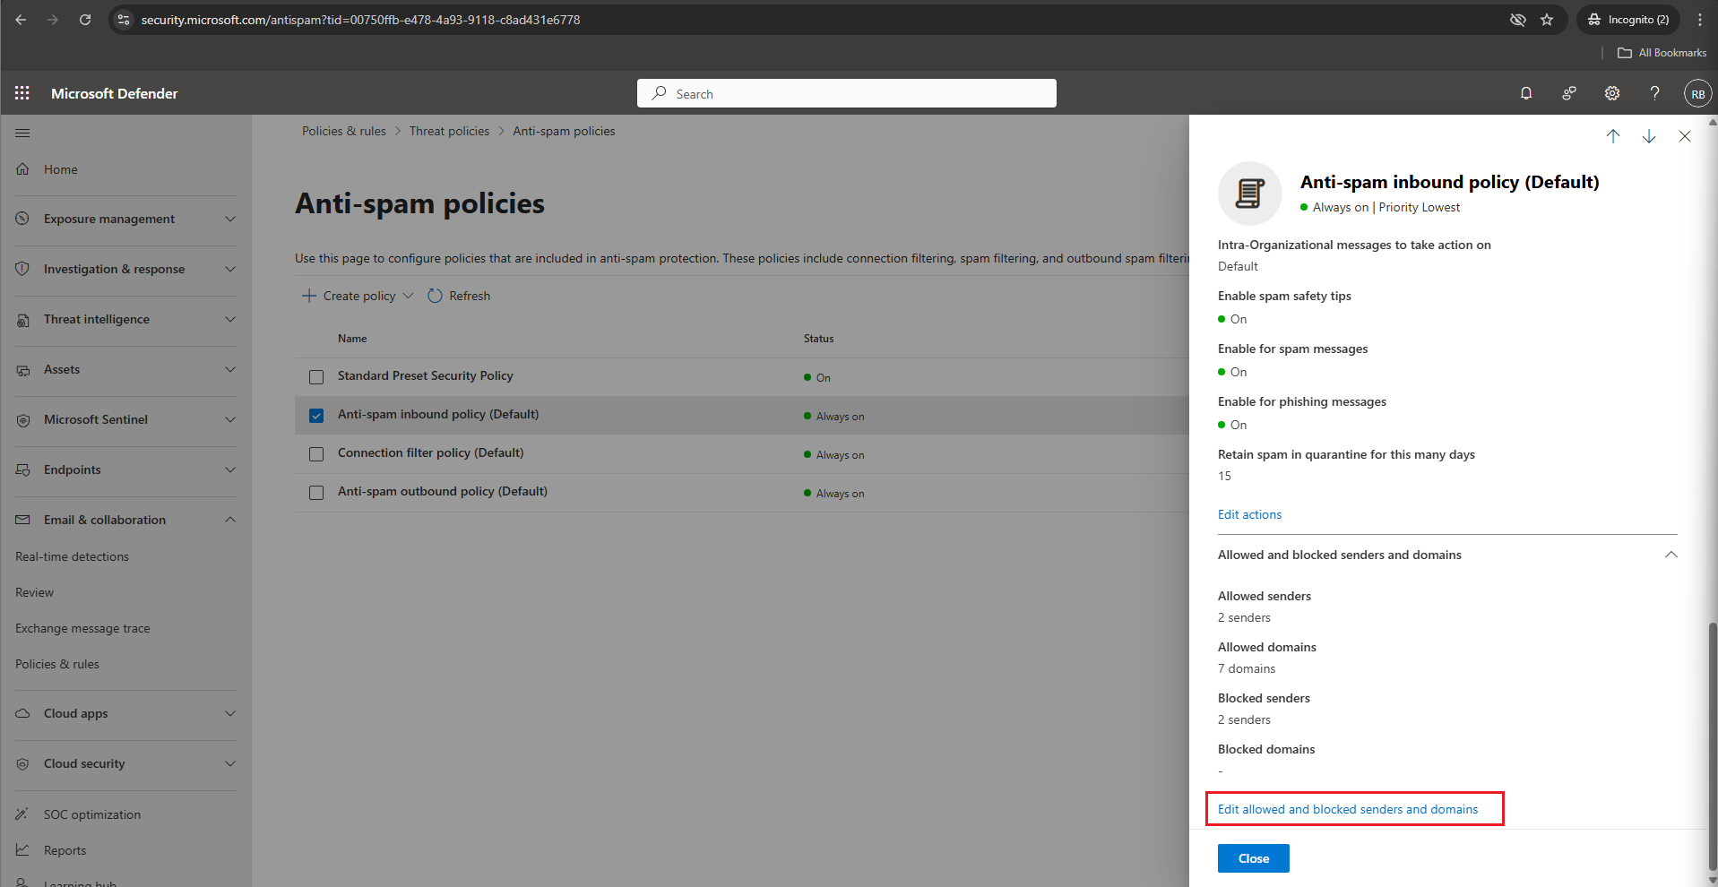Collapse Allowed and blocked senders section
This screenshot has width=1718, height=887.
click(1671, 555)
